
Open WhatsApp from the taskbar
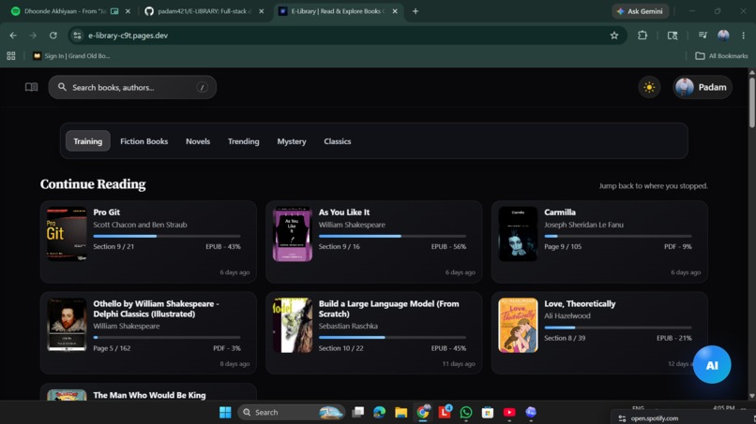pyautogui.click(x=466, y=413)
